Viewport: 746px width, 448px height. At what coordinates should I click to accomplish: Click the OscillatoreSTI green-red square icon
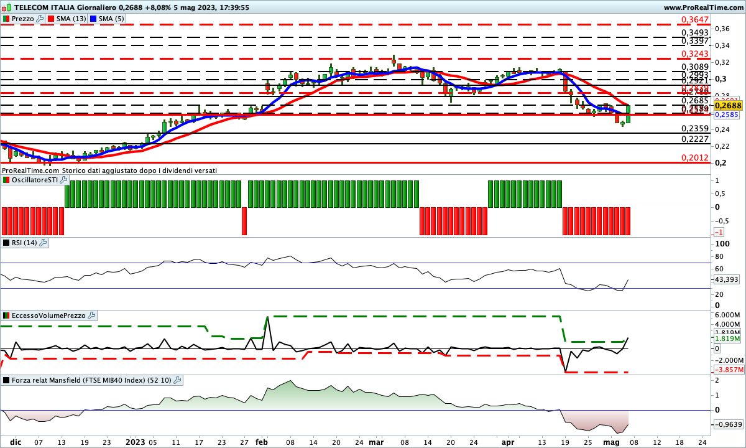pos(6,180)
